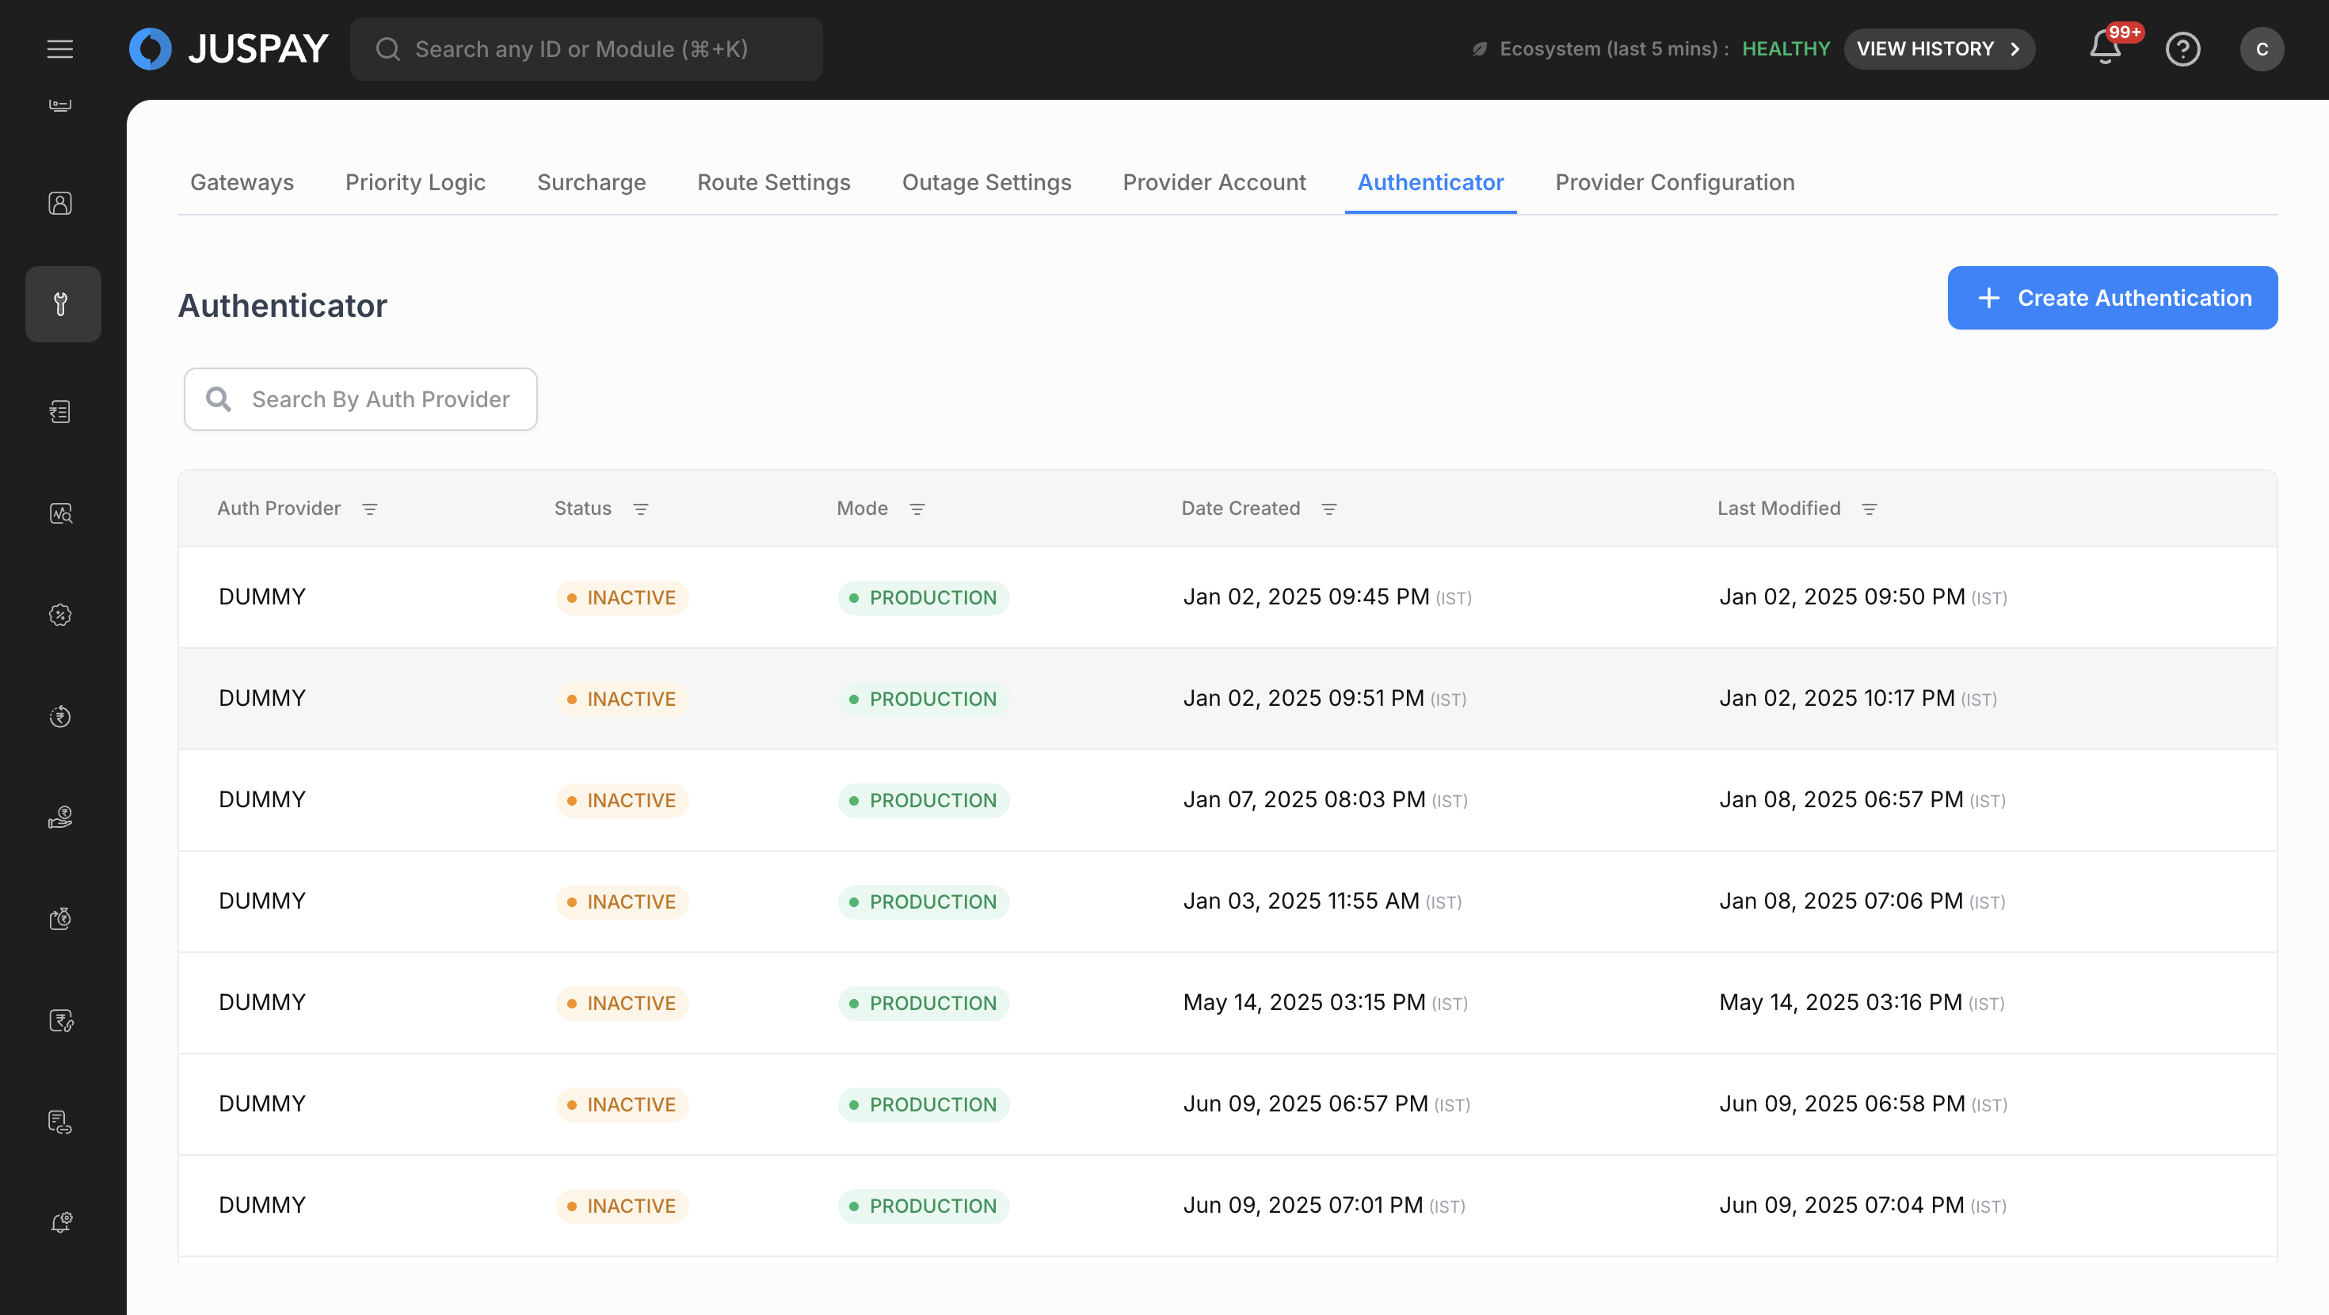This screenshot has height=1315, width=2329.
Task: Click the offers percent badge sidebar icon
Action: [60, 615]
